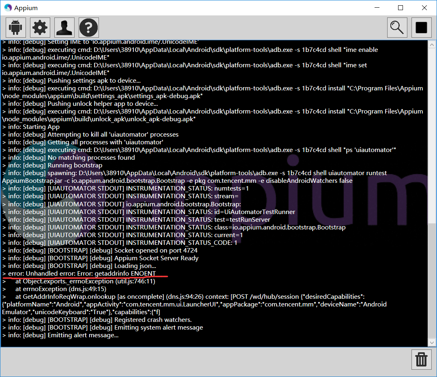The width and height of the screenshot is (437, 377).
Task: Click 'Loading json...' log line
Action: click(79, 266)
